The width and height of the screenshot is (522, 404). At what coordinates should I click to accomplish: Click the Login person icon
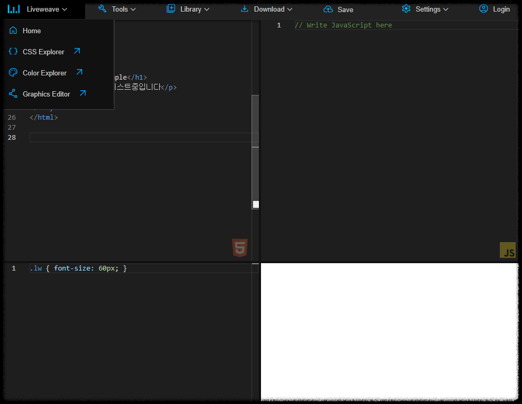(x=483, y=9)
